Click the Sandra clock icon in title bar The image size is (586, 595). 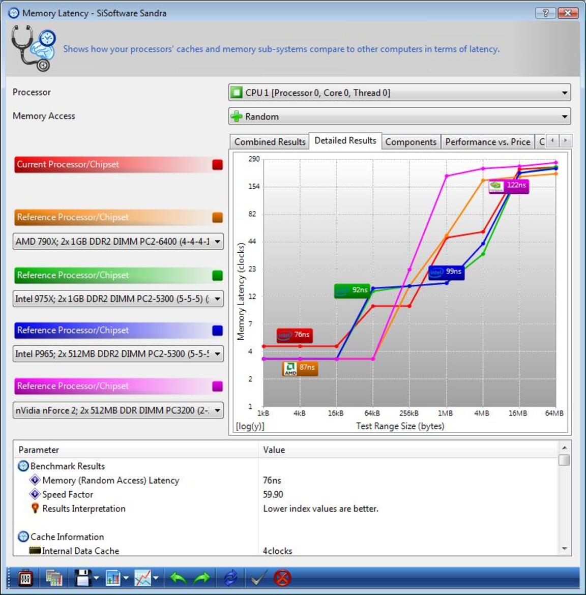(x=13, y=13)
